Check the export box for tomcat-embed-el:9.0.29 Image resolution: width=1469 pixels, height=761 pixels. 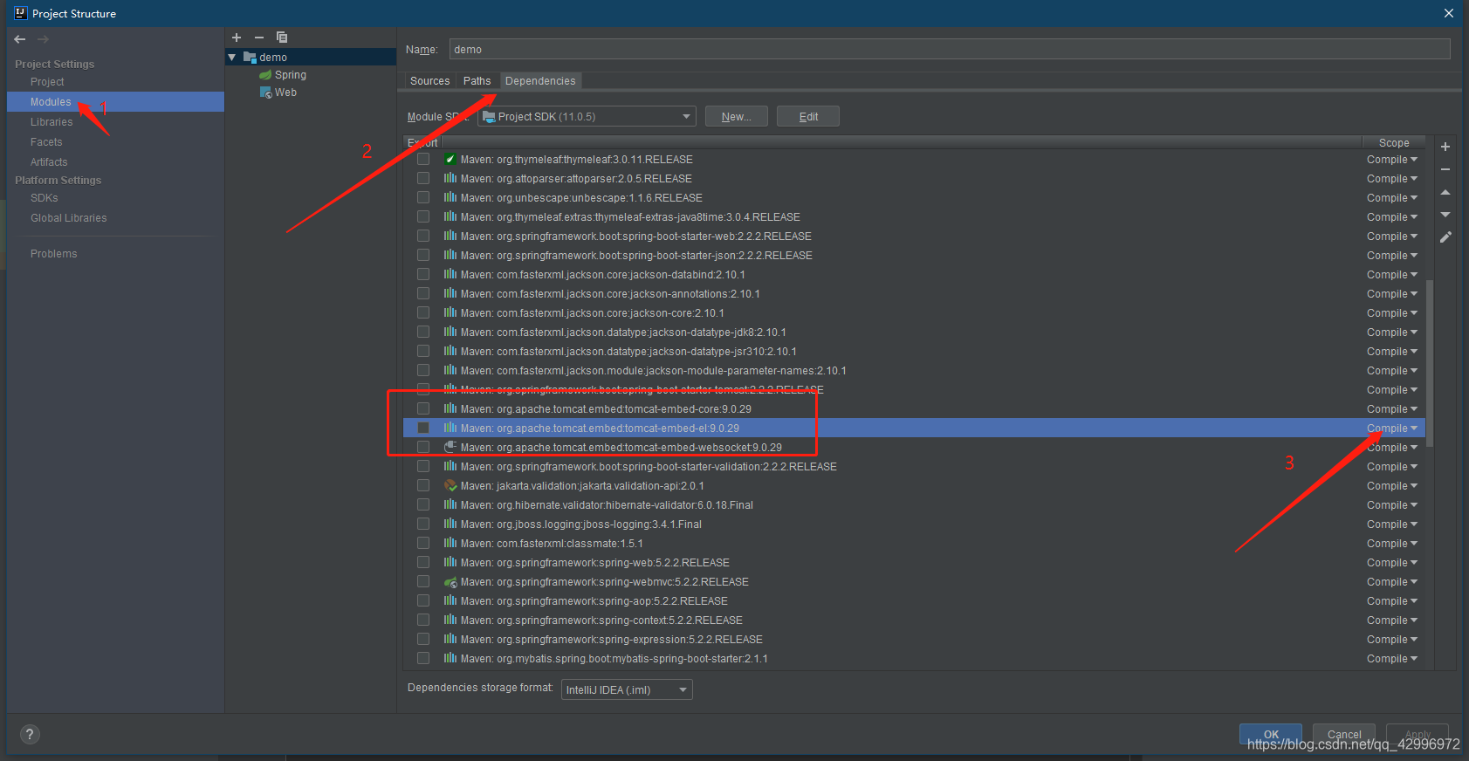tap(423, 428)
